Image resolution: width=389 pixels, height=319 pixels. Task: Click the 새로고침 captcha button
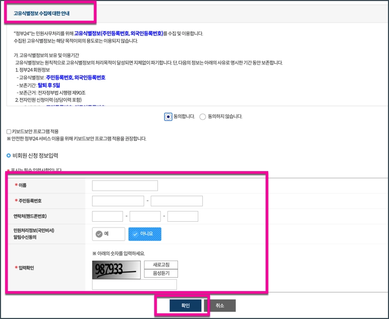coord(161,265)
